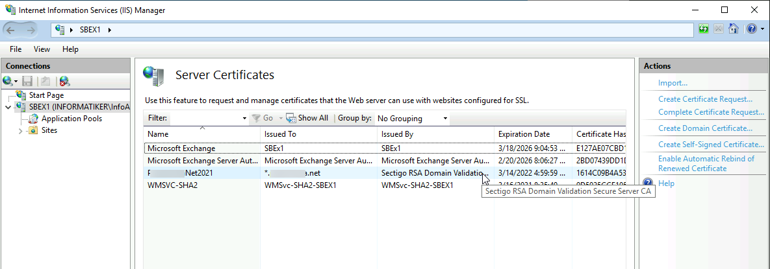The height and width of the screenshot is (269, 770).
Task: Select the WMSVC-SHA2 certificate row
Action: [x=385, y=185]
